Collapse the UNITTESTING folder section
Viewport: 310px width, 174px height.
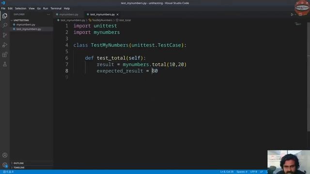tap(21, 20)
